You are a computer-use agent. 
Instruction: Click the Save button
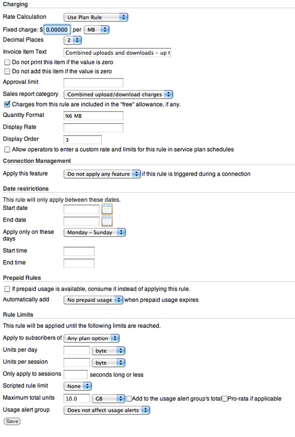tap(12, 421)
